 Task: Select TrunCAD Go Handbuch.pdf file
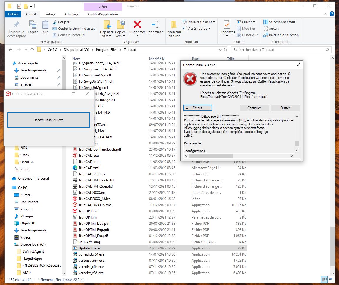point(100,149)
